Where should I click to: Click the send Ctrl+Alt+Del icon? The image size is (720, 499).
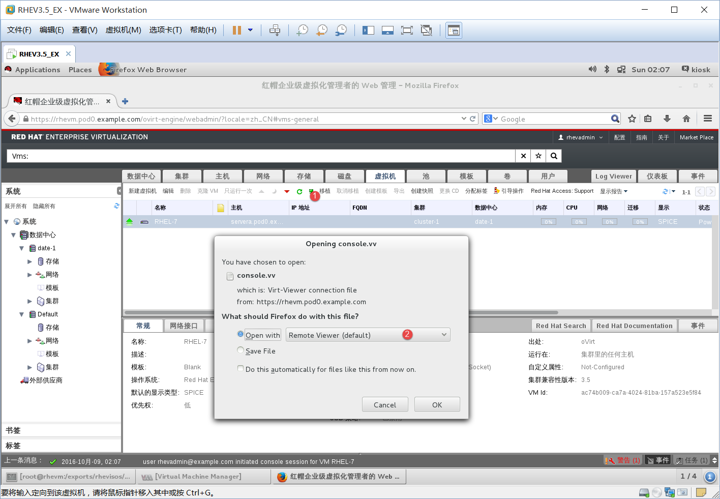(275, 30)
